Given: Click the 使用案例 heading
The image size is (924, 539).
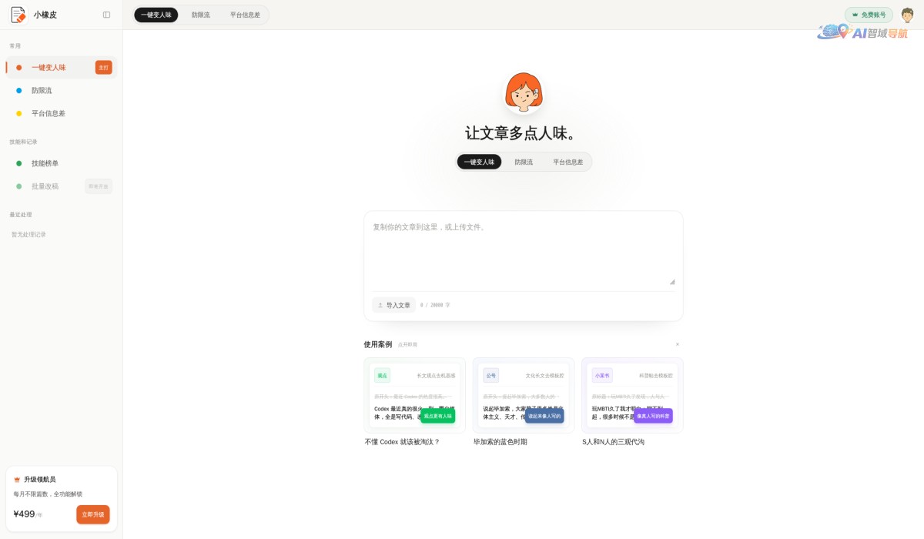Looking at the screenshot, I should [x=378, y=344].
